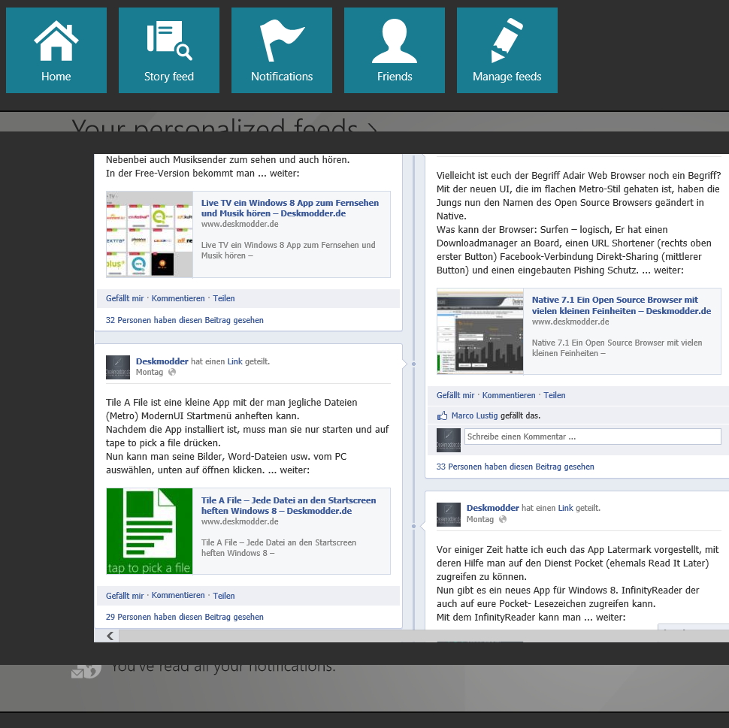
Task: Share the Live TV post with Teilen
Action: point(224,298)
